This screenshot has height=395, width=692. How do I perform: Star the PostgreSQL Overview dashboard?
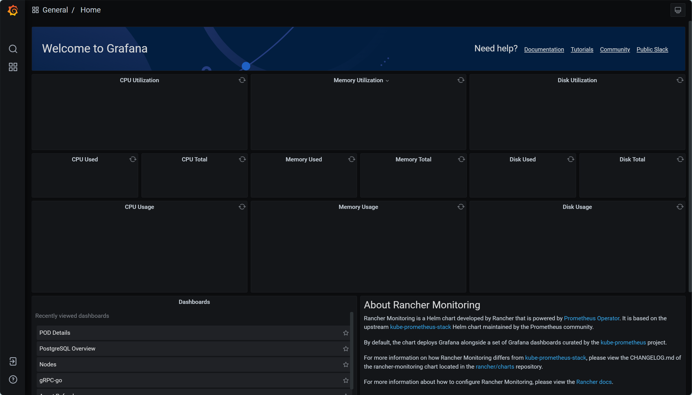click(346, 349)
